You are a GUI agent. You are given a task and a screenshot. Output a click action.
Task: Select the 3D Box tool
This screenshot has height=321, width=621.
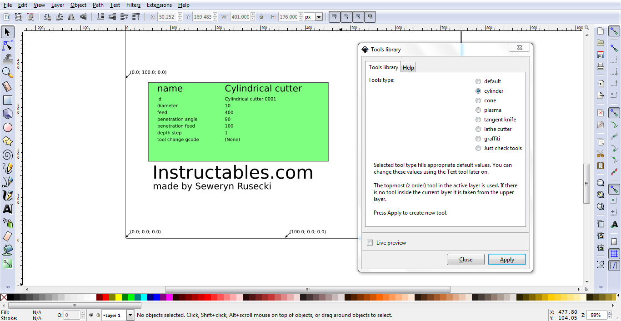click(x=7, y=114)
